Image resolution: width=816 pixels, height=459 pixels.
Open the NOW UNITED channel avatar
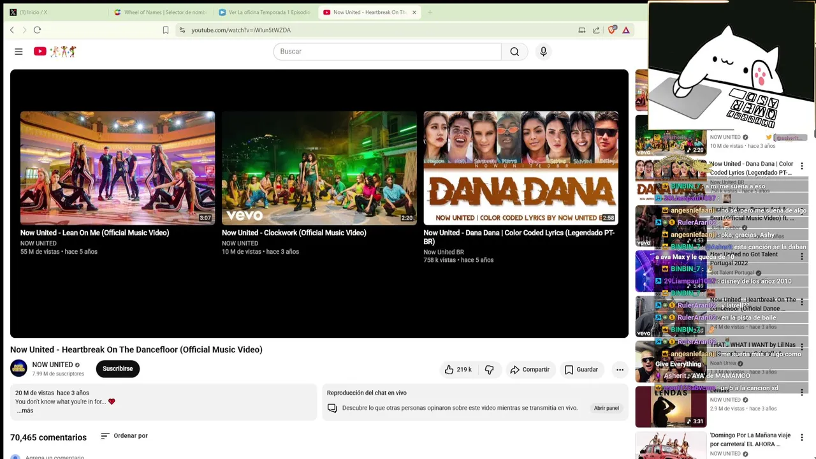click(18, 368)
